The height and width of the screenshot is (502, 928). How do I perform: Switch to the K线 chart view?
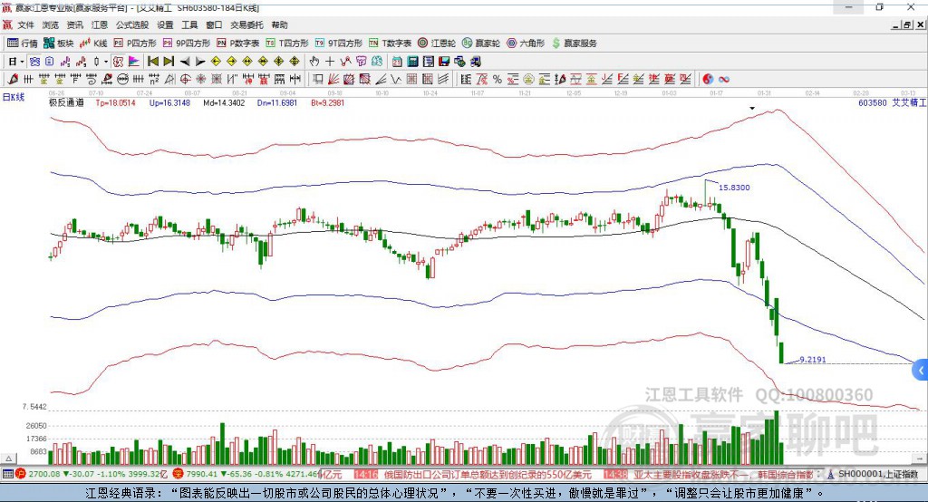93,43
